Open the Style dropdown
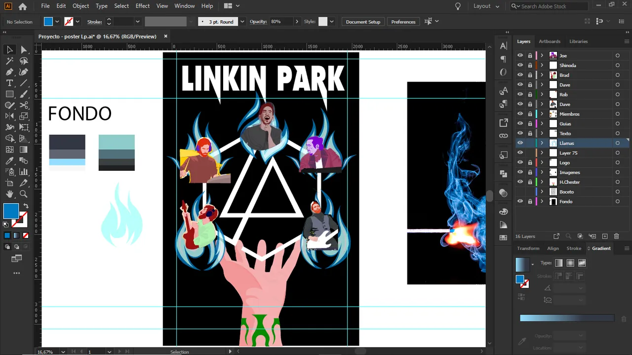632x355 pixels. (x=331, y=22)
